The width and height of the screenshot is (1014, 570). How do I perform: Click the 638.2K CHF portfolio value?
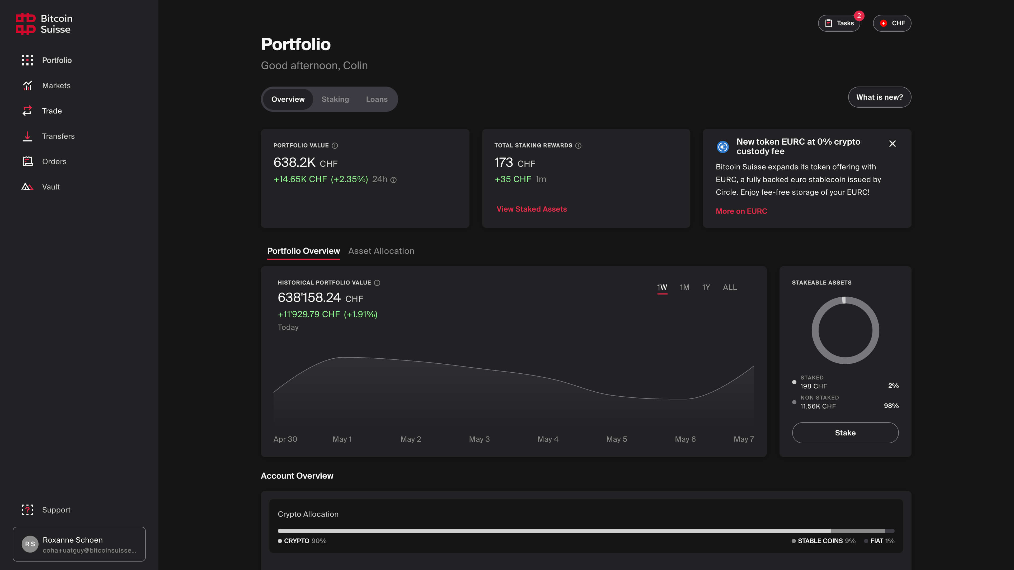(306, 163)
